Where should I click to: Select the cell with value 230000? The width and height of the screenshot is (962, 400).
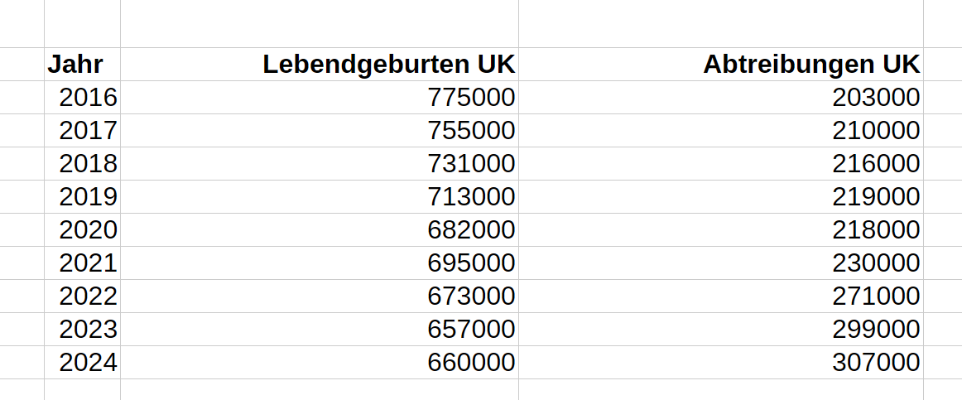pos(877,263)
